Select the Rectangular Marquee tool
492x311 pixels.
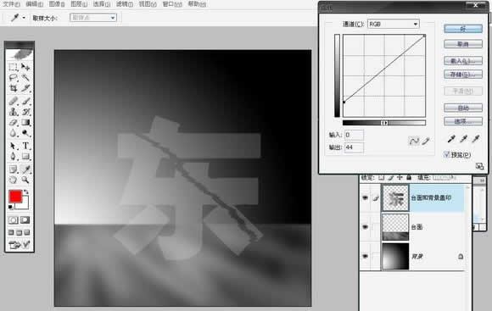click(13, 67)
